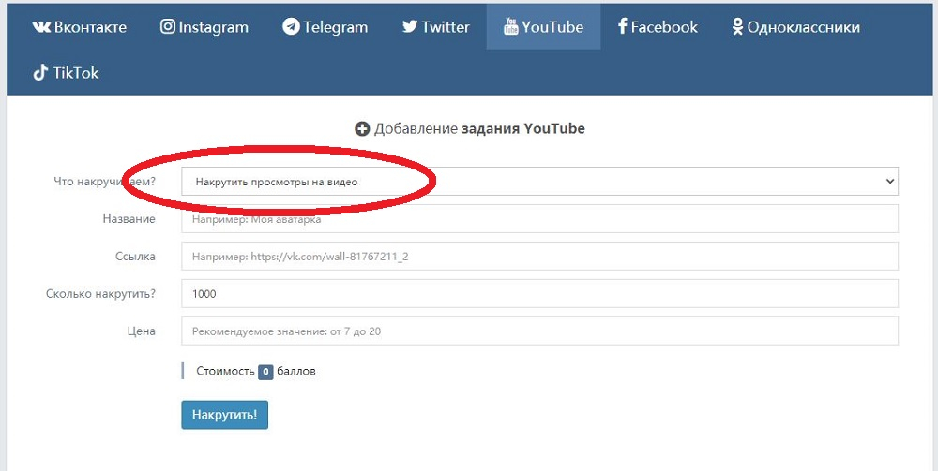Switch to the 'Вконтакте' tab label

point(90,27)
